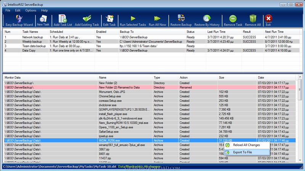Open the Help menu

click(44, 10)
